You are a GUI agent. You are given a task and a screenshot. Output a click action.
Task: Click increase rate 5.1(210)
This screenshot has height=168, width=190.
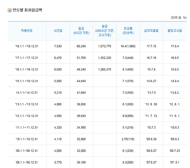click(x=128, y=128)
